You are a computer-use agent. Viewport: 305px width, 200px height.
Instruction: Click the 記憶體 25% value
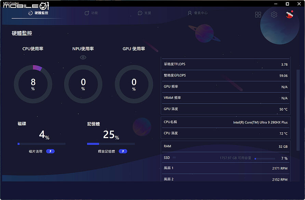[111, 135]
